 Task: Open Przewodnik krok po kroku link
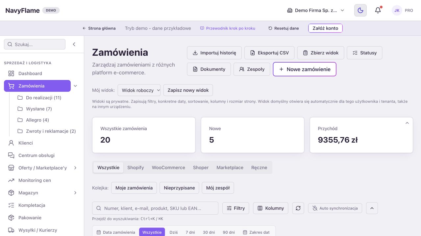click(x=228, y=28)
